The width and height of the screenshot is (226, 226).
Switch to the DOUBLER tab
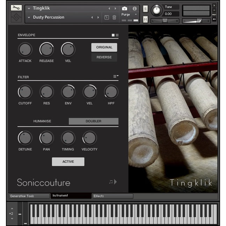(x=94, y=121)
